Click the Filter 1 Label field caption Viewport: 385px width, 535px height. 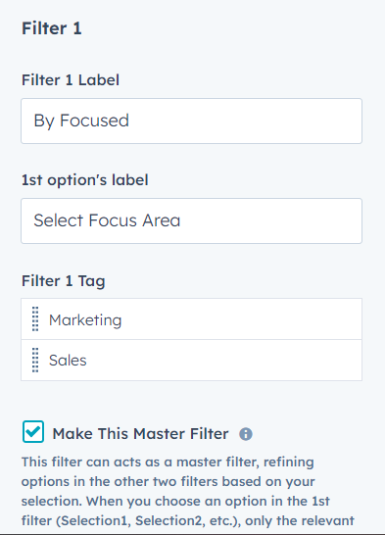click(71, 80)
